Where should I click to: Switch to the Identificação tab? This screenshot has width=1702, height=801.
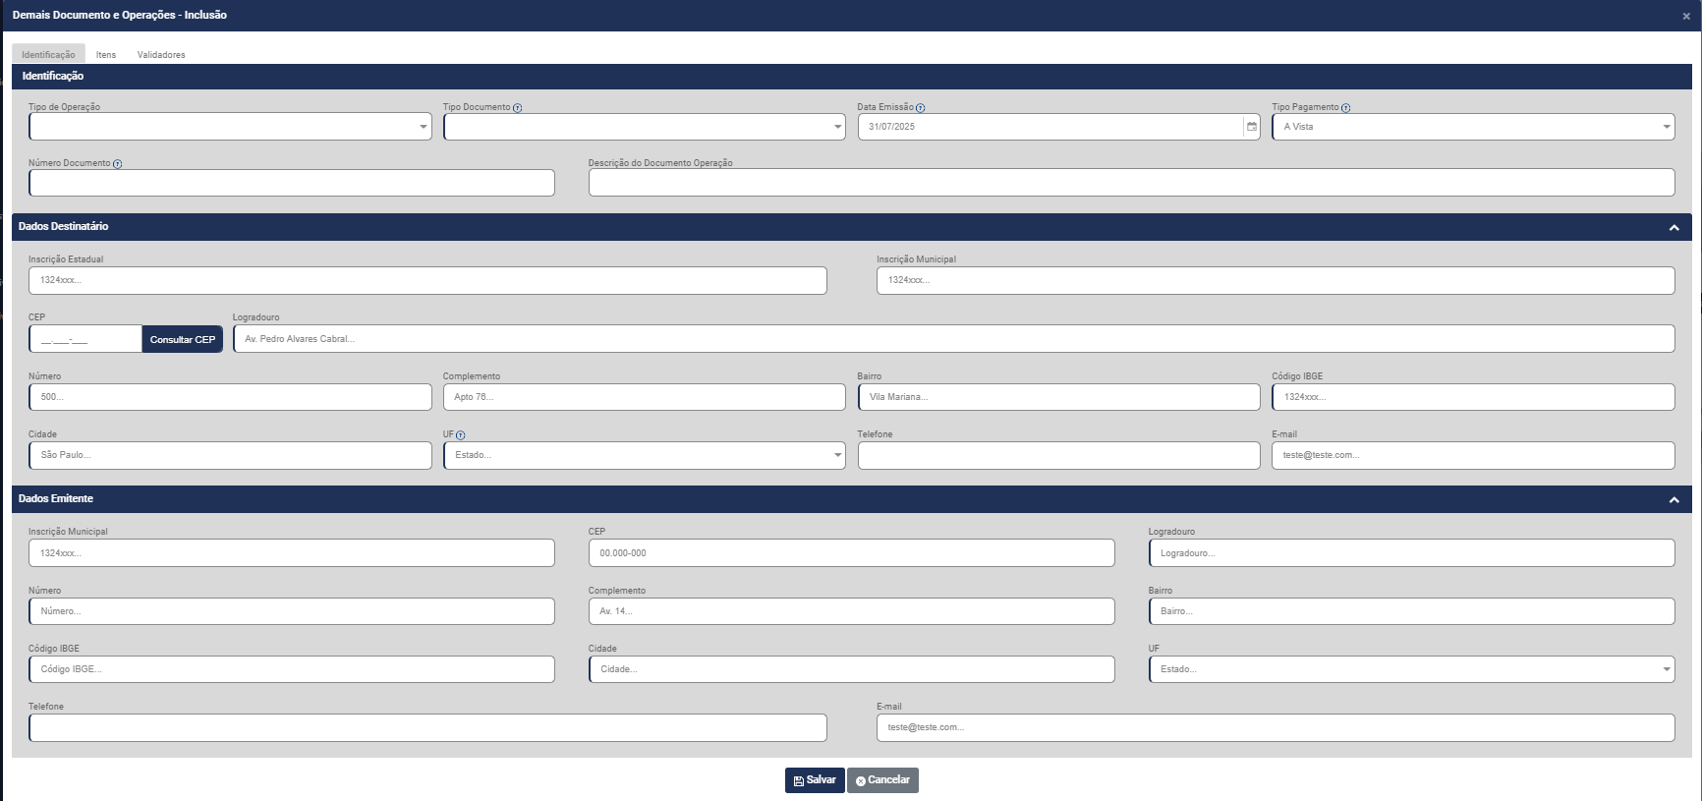coord(48,54)
